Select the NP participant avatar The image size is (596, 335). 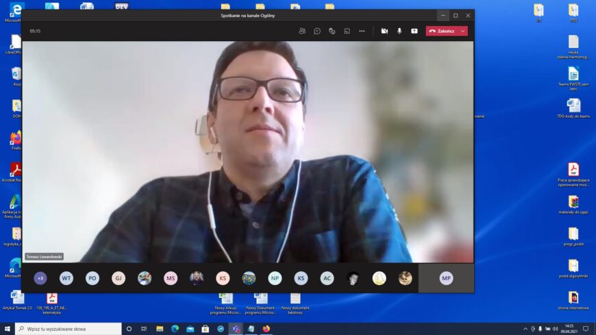[x=275, y=278]
